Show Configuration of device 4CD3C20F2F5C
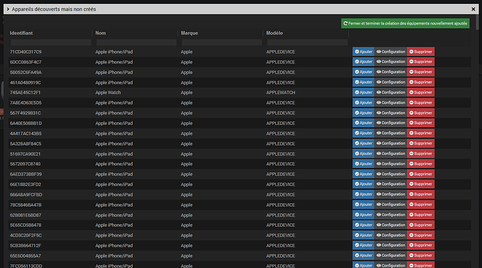Viewport: 482px width, 268px height. 390,235
